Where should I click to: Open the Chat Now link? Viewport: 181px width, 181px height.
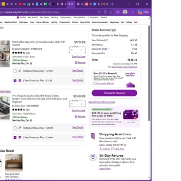[119, 149]
